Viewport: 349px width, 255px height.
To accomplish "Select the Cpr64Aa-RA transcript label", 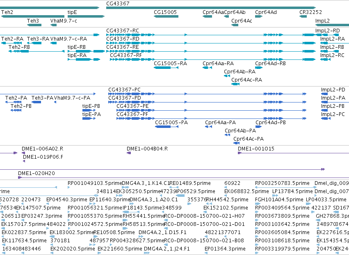I will [x=218, y=64].
